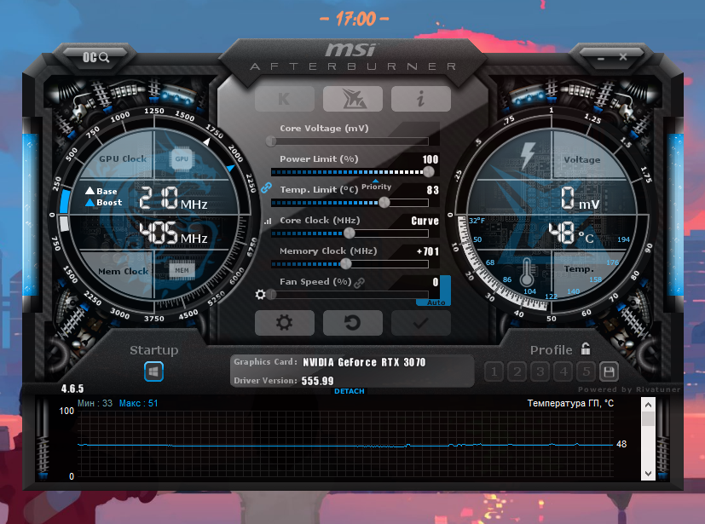
Task: Click the GPU temperature graph area
Action: tap(345, 443)
